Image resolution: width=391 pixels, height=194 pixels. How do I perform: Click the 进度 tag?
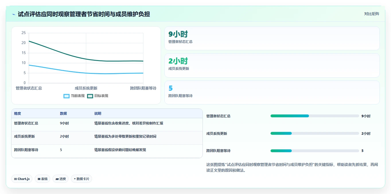[x=61, y=179]
